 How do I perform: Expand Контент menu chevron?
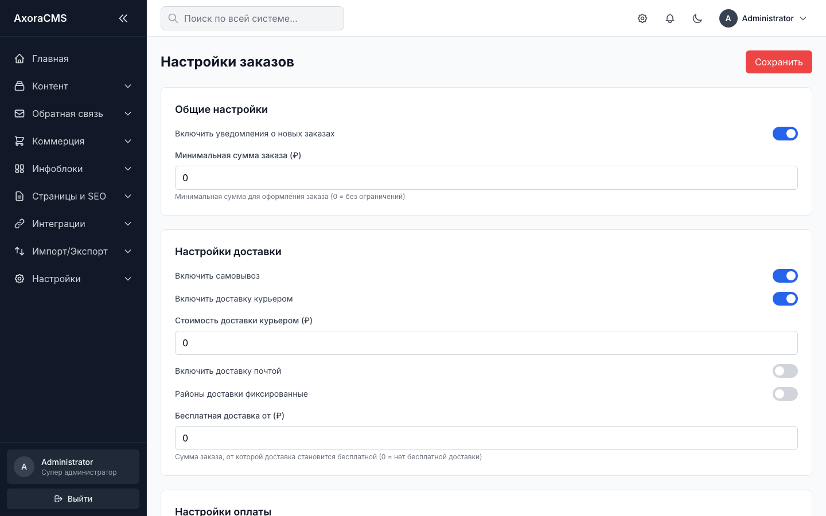[128, 86]
